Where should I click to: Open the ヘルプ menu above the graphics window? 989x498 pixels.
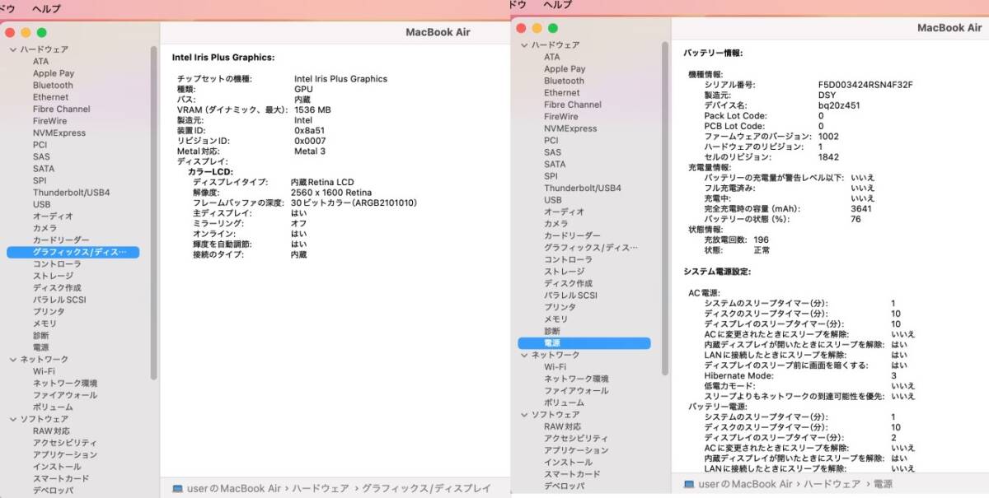click(46, 8)
